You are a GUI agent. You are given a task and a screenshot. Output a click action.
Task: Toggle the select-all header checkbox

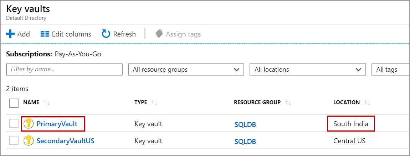14,103
